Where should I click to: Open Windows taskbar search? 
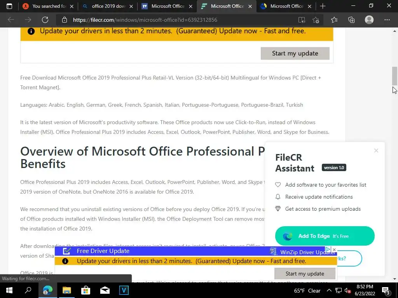pyautogui.click(x=28, y=290)
